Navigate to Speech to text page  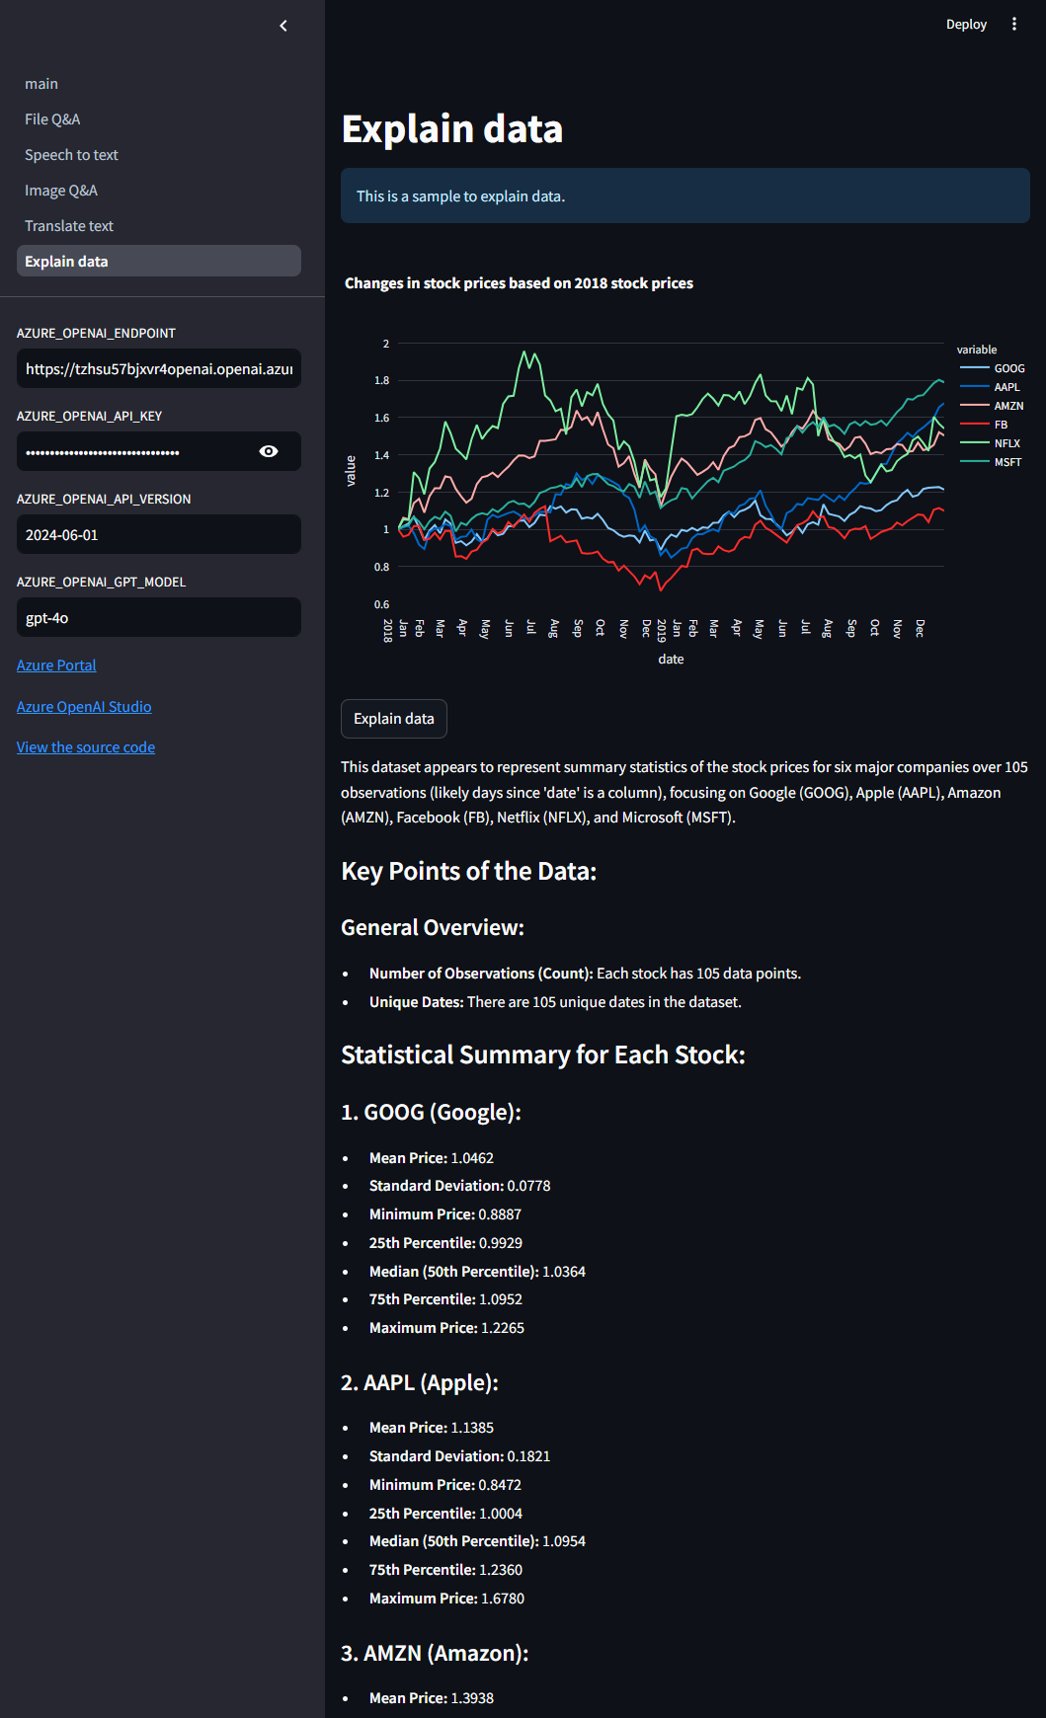(x=71, y=155)
